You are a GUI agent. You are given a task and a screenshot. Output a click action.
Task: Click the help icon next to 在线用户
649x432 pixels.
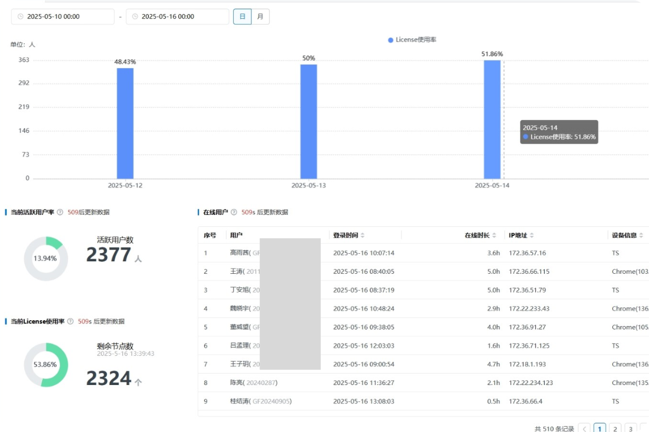pos(234,212)
